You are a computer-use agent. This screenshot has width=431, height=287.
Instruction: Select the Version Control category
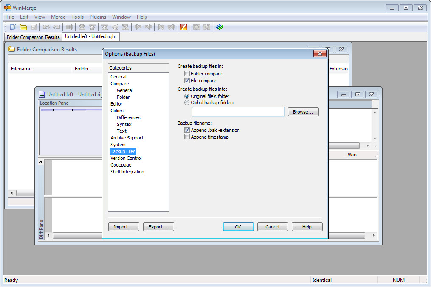point(126,158)
